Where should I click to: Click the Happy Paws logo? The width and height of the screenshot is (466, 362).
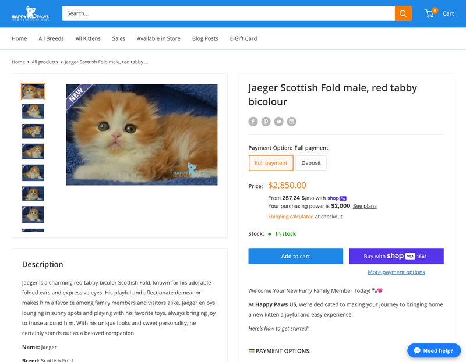pyautogui.click(x=30, y=13)
